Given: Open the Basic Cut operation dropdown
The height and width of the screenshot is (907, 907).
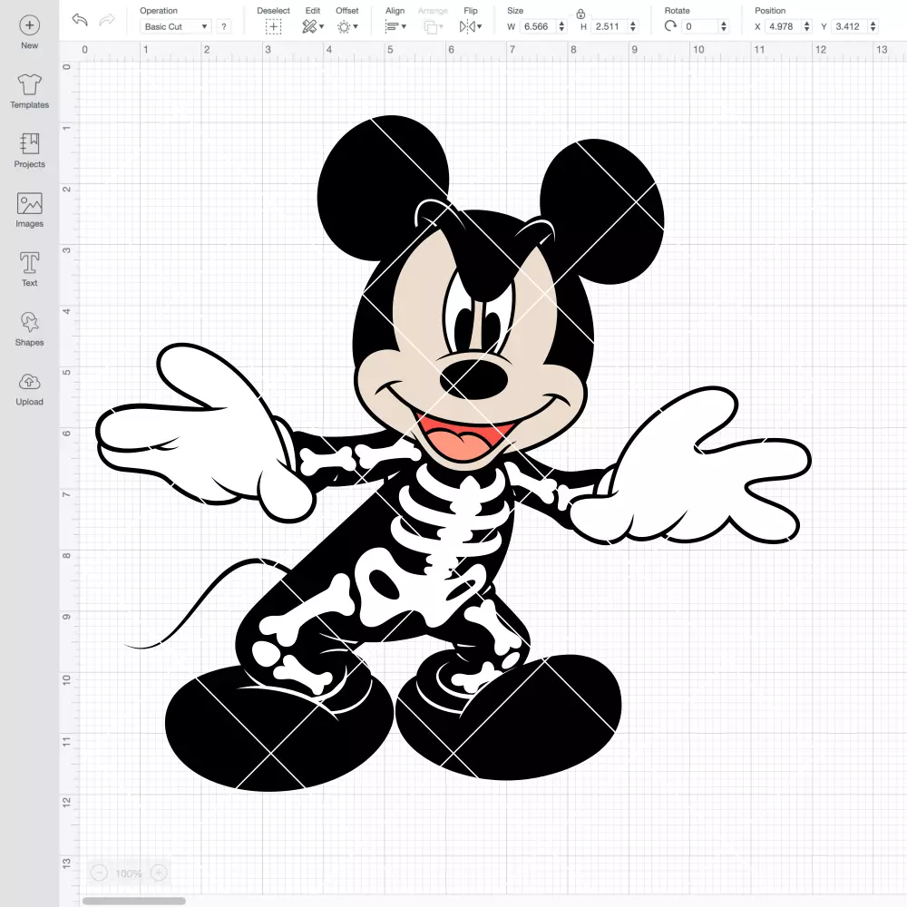Looking at the screenshot, I should tap(175, 26).
